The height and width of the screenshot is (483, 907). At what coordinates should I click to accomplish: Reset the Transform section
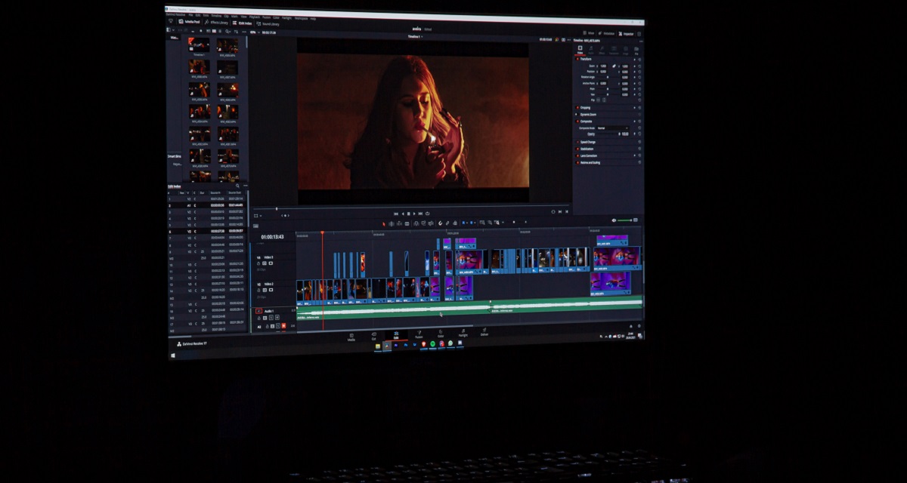pyautogui.click(x=639, y=60)
